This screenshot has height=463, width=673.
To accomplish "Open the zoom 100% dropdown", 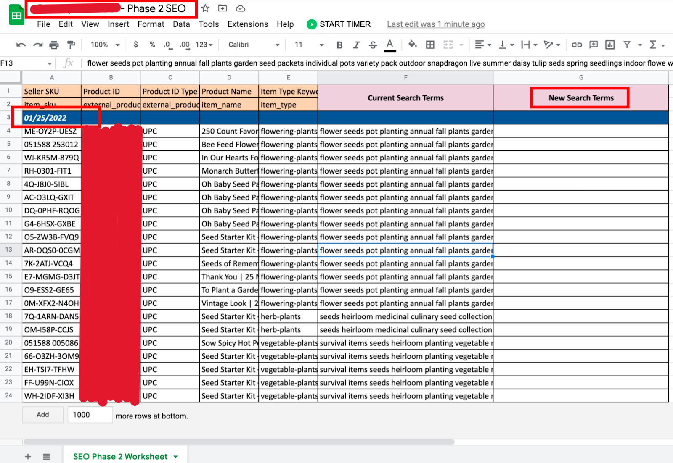I will [x=106, y=45].
